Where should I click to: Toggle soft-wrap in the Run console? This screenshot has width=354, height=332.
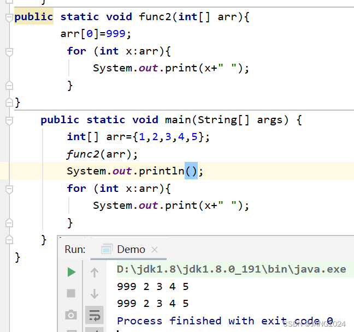95,315
